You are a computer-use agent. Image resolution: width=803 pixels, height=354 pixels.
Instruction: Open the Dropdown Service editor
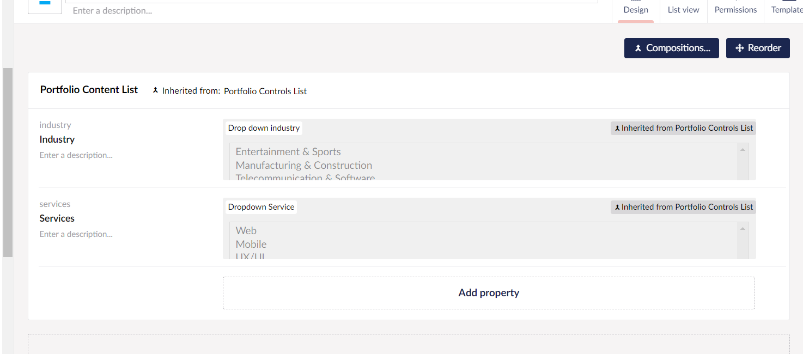(x=261, y=207)
